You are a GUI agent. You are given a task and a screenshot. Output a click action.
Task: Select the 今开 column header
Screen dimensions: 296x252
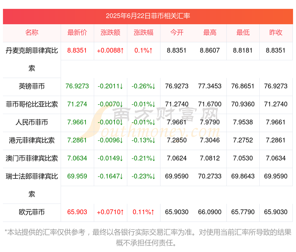click(177, 32)
